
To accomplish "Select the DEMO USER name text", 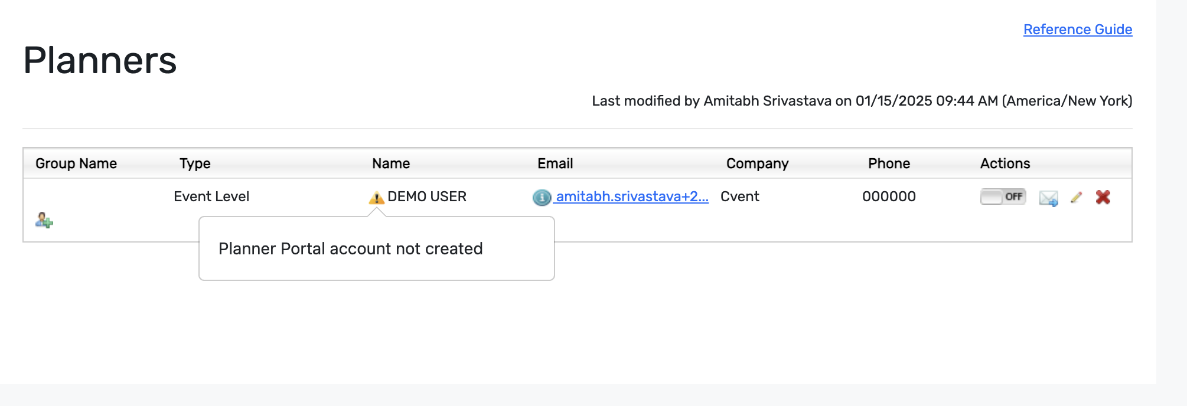I will tap(427, 197).
